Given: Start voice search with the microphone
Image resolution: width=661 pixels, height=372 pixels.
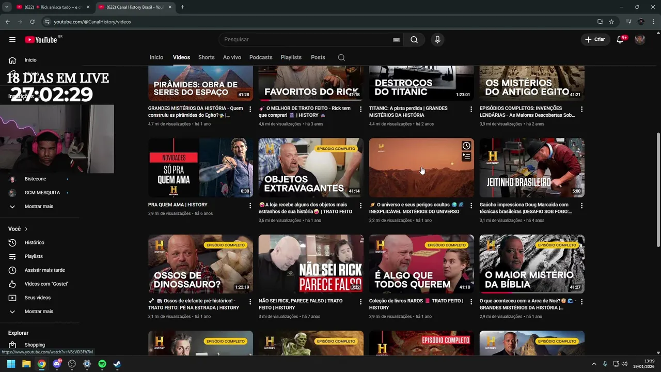Looking at the screenshot, I should 437,40.
